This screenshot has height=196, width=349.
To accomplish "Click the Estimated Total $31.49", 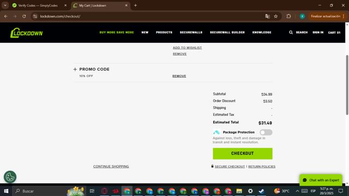I will click(x=265, y=123).
